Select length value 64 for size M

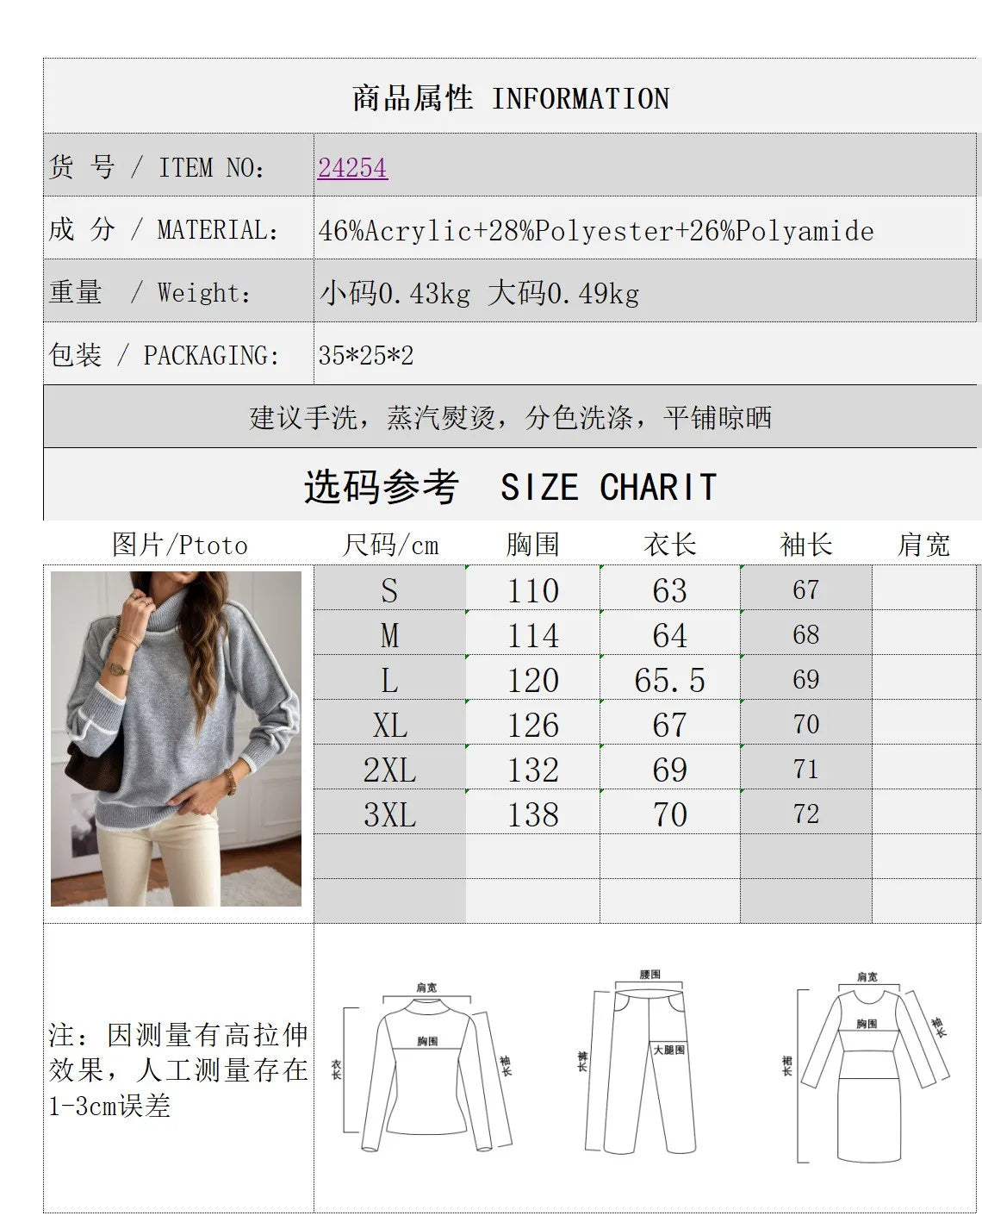click(670, 634)
